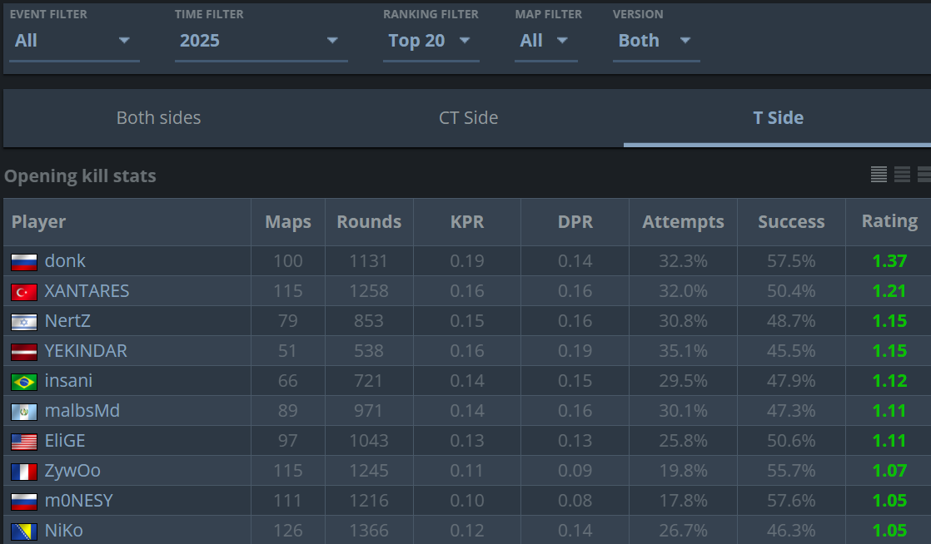Click EliGE's 1043 rounds value
The width and height of the screenshot is (931, 544).
(369, 441)
